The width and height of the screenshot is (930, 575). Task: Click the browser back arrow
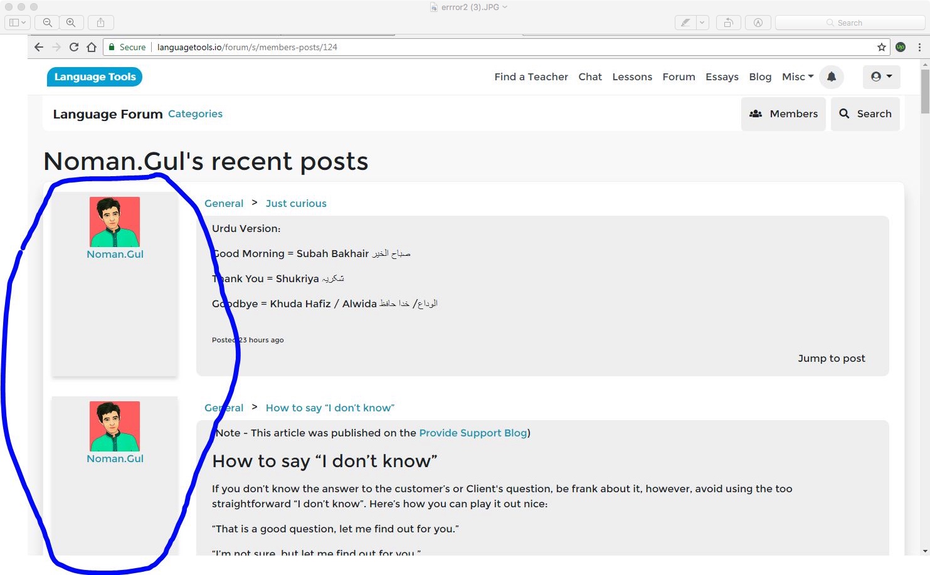coord(39,47)
